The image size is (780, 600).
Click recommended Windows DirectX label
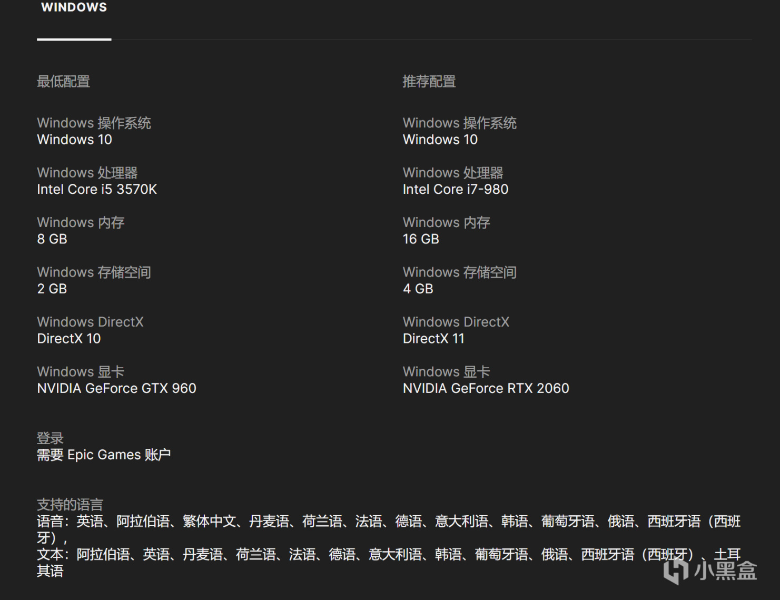coord(456,322)
